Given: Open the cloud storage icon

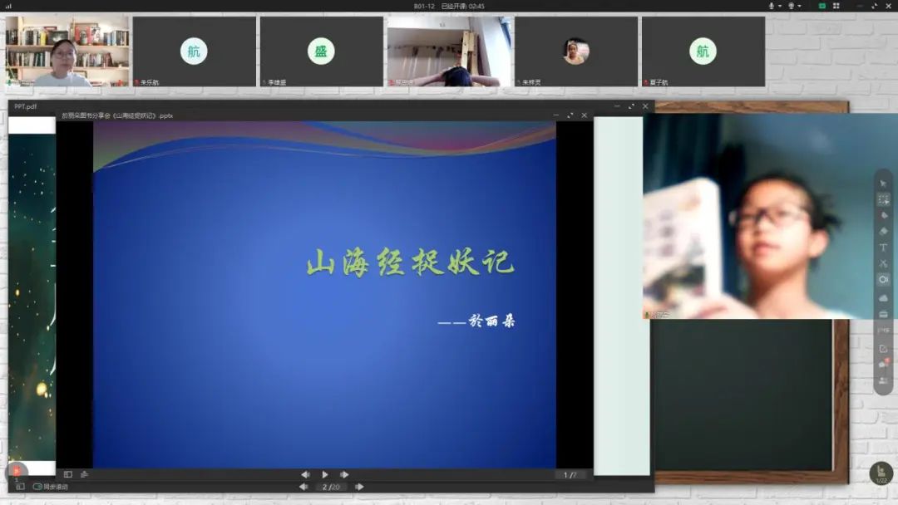Looking at the screenshot, I should tap(883, 297).
